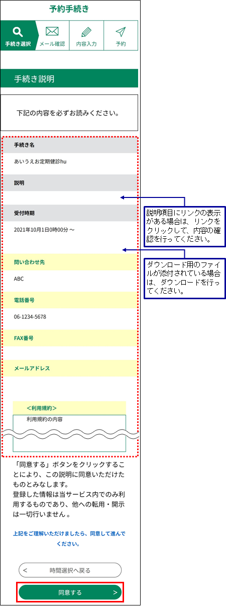The height and width of the screenshot is (608, 226).
Task: Click the 問い合わせ先 heading row
Action: point(69,262)
